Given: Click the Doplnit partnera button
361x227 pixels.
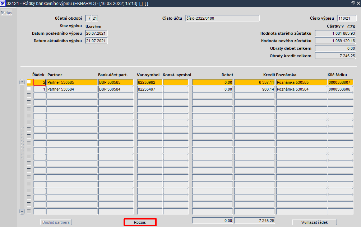Looking at the screenshot, I should (56, 222).
